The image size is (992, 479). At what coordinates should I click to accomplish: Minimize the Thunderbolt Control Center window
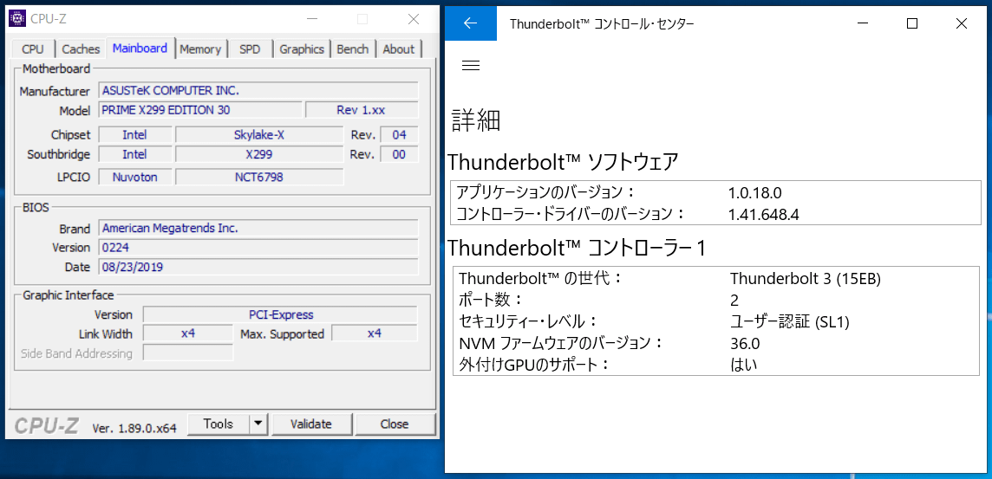click(x=864, y=24)
